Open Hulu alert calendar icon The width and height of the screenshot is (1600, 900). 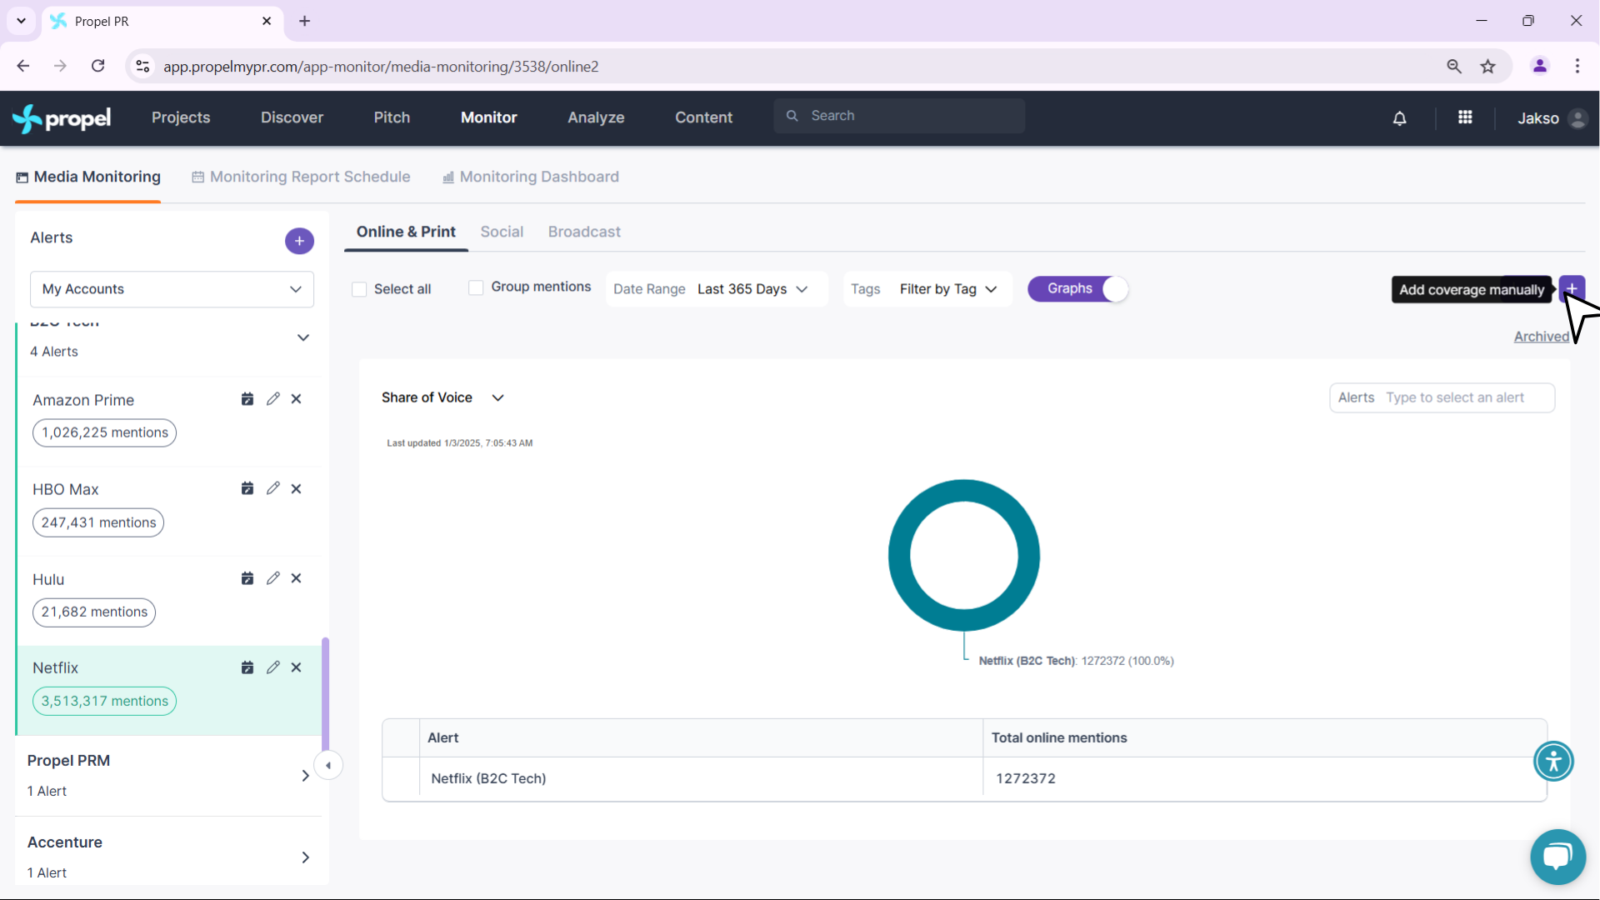tap(247, 578)
